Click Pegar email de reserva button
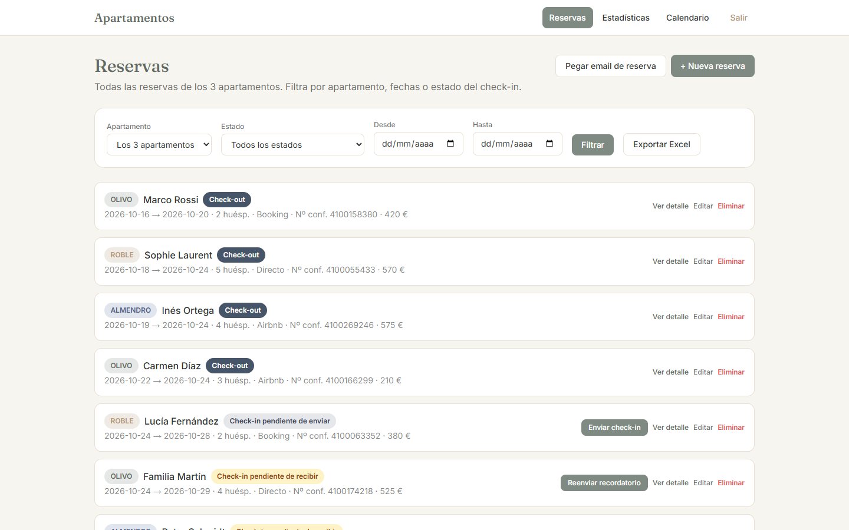This screenshot has width=849, height=530. pyautogui.click(x=611, y=66)
